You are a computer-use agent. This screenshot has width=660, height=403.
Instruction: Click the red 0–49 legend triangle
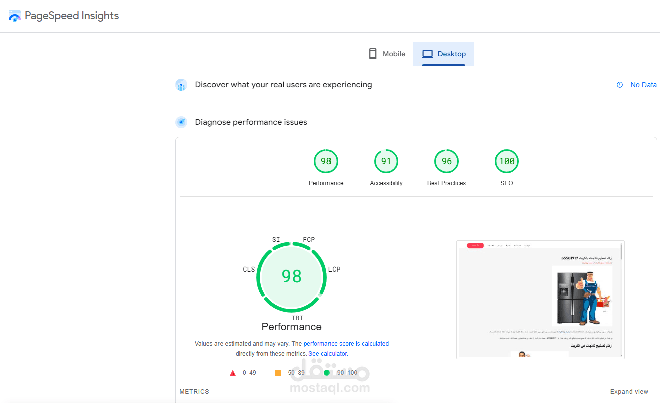233,373
